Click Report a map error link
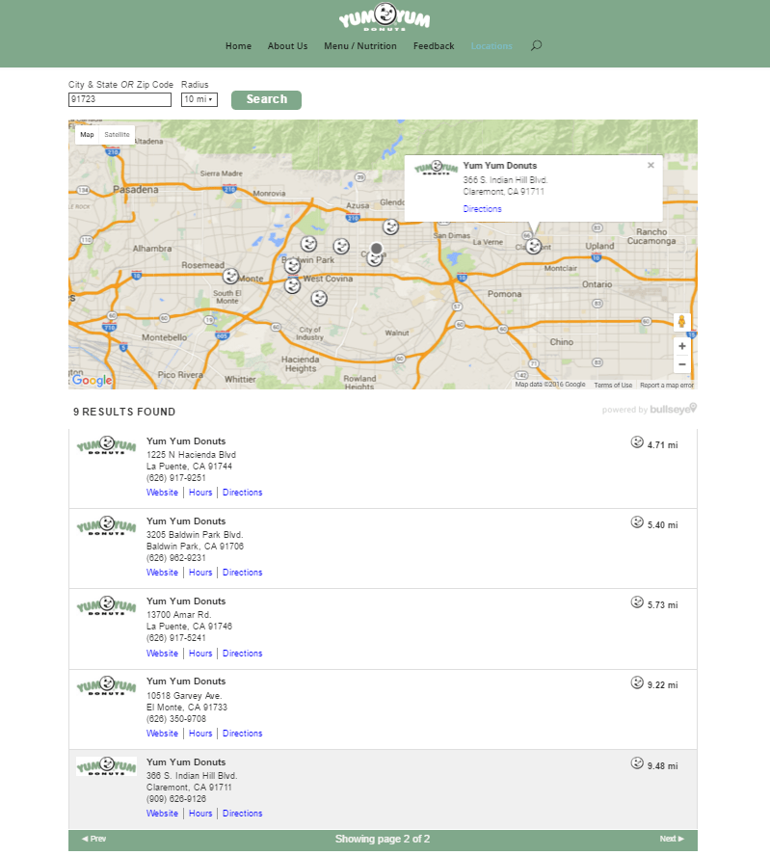This screenshot has width=770, height=855. tap(666, 385)
